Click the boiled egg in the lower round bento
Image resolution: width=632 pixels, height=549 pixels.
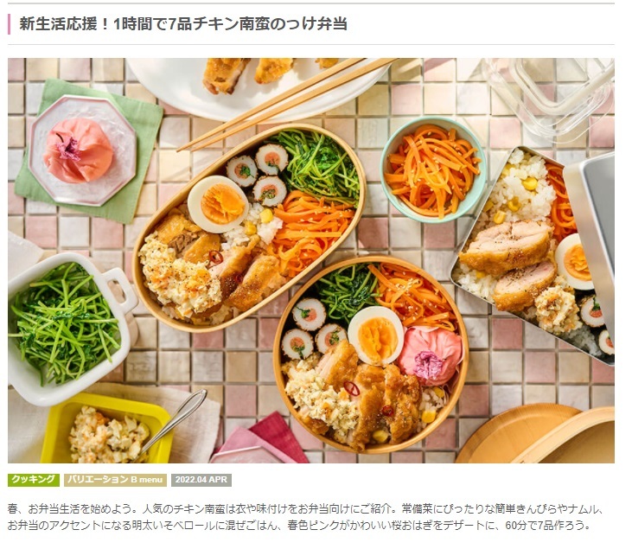[375, 335]
